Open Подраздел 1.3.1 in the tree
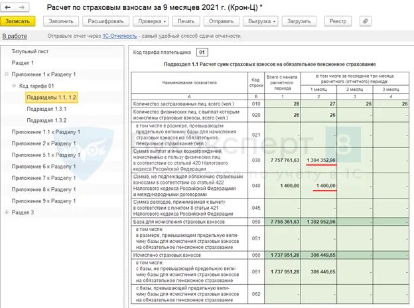 [46, 109]
